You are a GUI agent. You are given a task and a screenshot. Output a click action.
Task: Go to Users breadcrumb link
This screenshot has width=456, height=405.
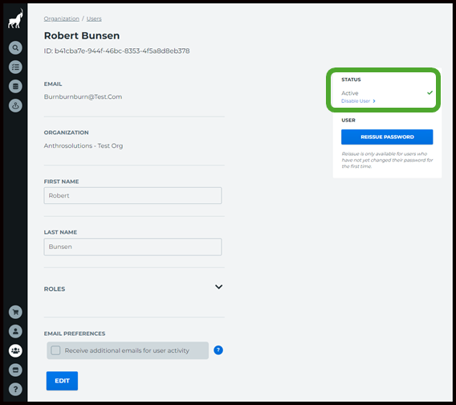[x=94, y=18]
